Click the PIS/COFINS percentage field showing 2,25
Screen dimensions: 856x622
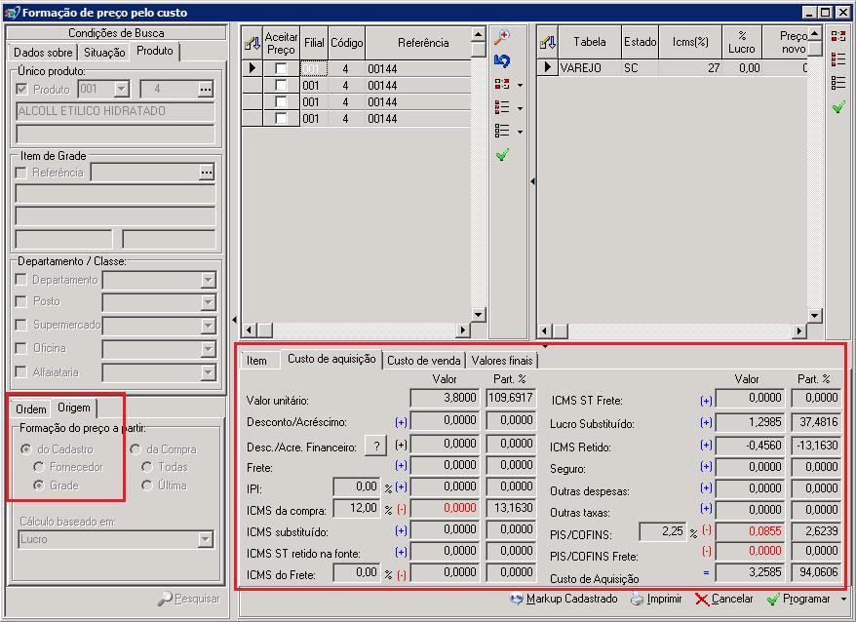coord(662,531)
